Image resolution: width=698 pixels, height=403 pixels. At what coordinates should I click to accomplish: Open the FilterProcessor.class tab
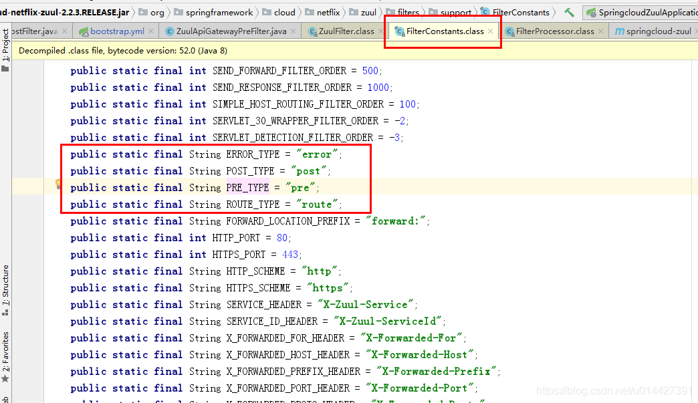[x=555, y=31]
